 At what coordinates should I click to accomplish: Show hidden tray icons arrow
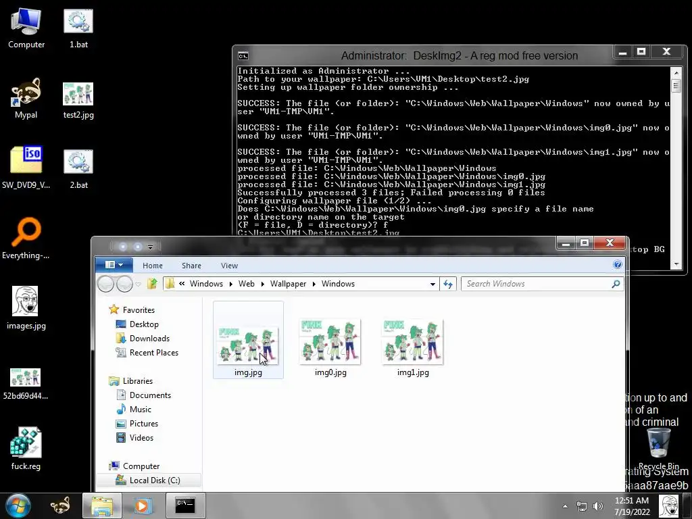566,506
